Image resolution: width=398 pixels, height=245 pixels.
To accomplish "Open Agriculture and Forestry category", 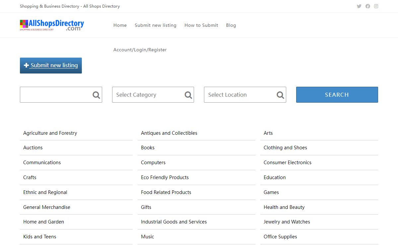I will click(x=50, y=133).
